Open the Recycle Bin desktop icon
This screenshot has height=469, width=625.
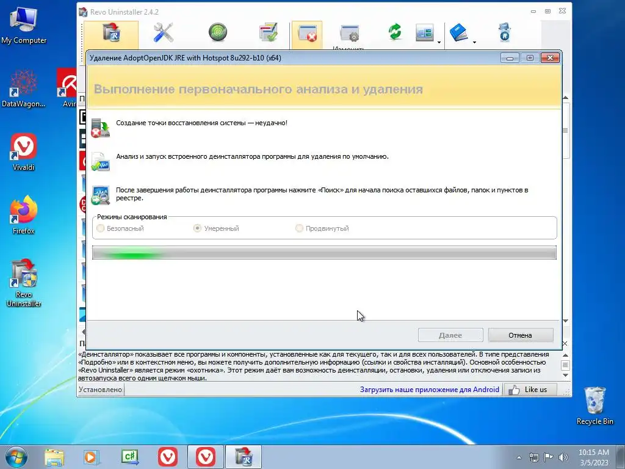coord(594,405)
